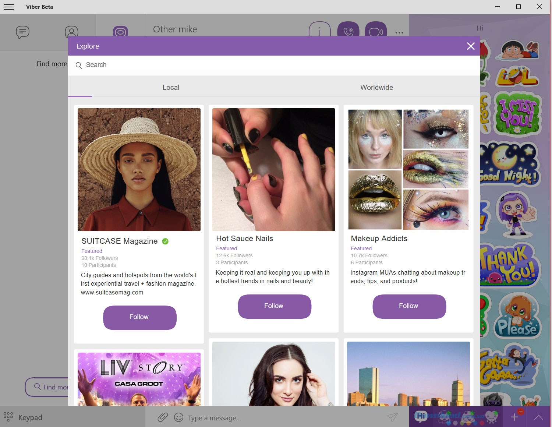Open the more options ellipsis menu
This screenshot has height=427, width=552.
click(x=399, y=33)
